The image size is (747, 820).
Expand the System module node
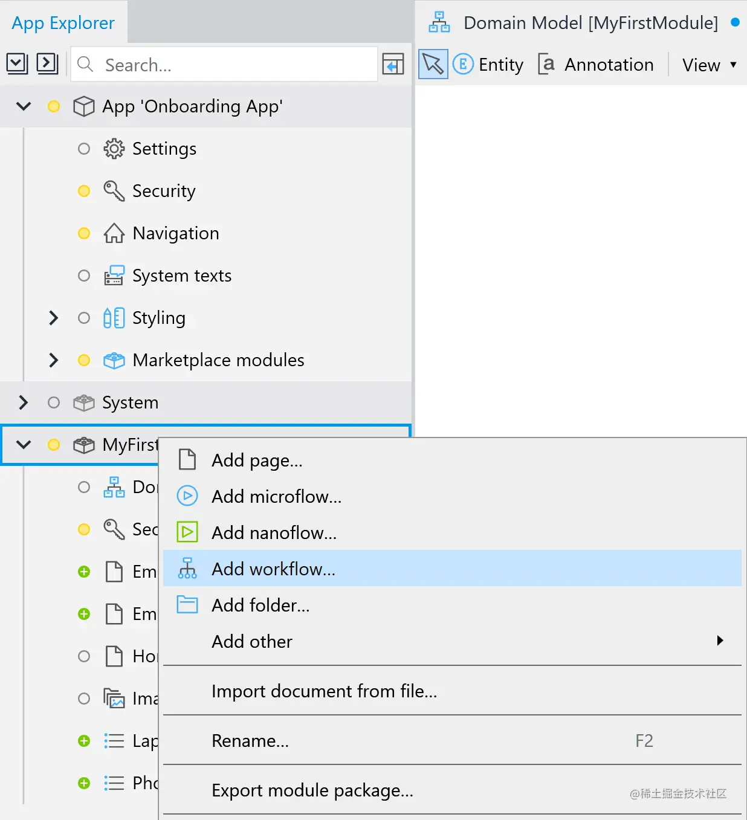(24, 402)
